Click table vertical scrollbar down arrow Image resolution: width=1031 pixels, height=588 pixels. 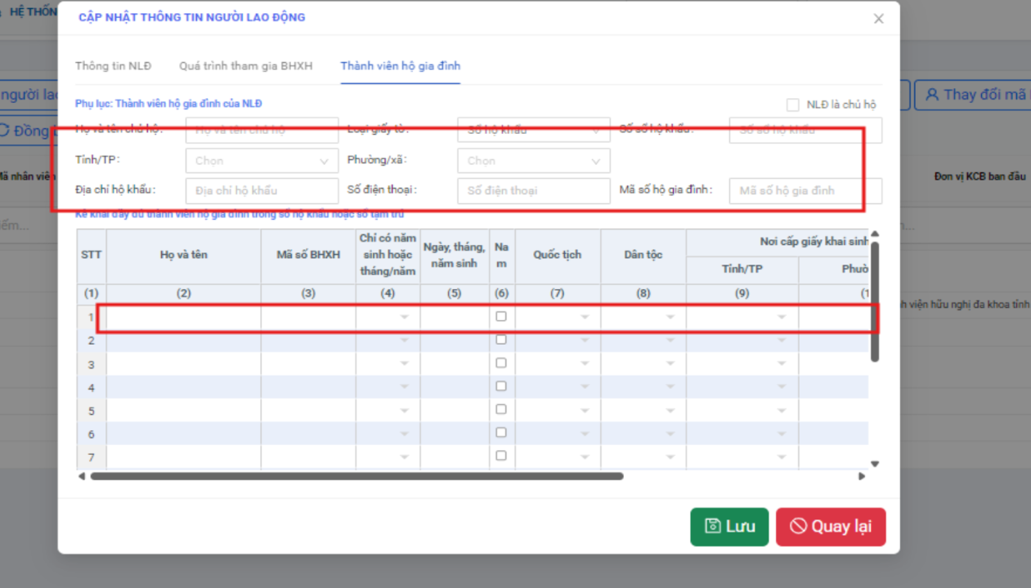874,464
